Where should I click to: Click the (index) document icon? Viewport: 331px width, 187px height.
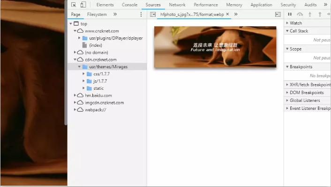(x=84, y=45)
